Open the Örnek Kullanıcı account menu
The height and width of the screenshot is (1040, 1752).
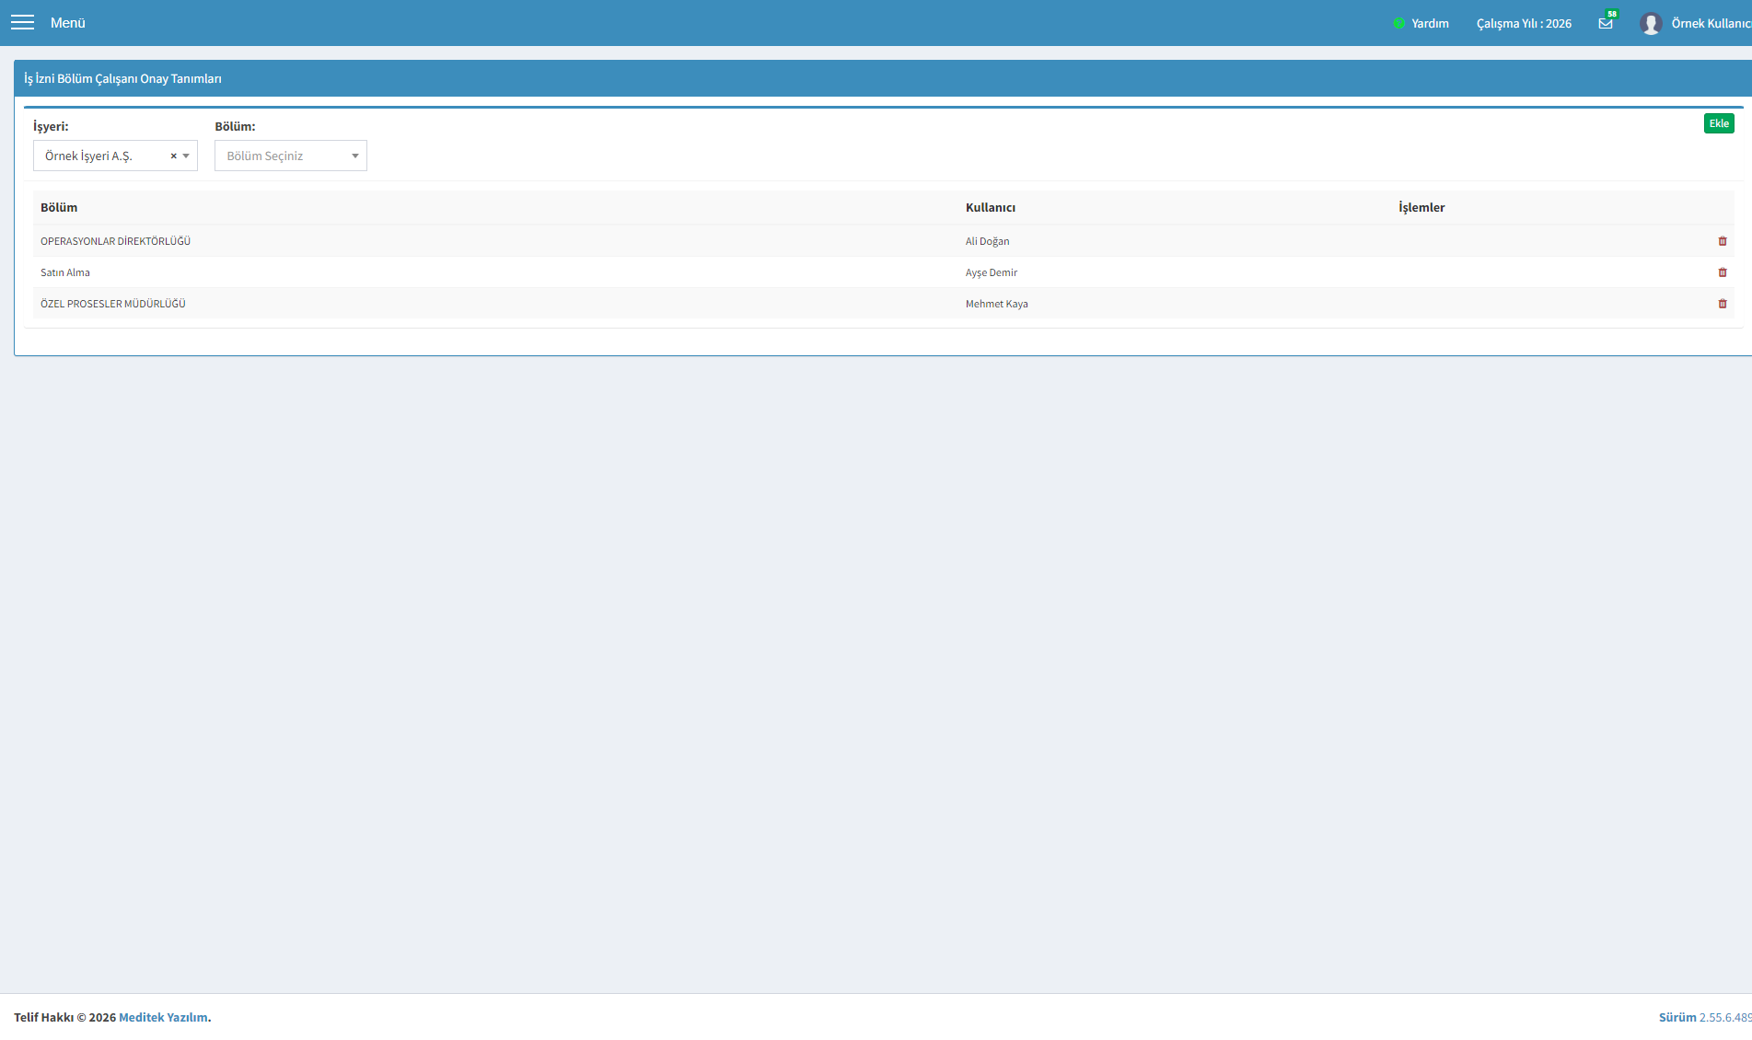tap(1711, 23)
